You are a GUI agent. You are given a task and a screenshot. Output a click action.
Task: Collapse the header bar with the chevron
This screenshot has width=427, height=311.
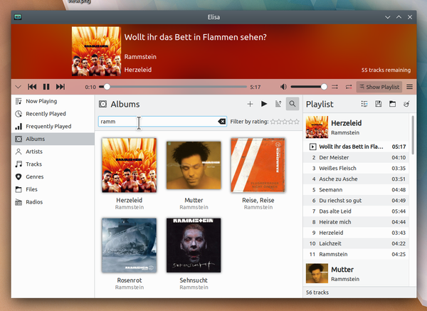[18, 87]
